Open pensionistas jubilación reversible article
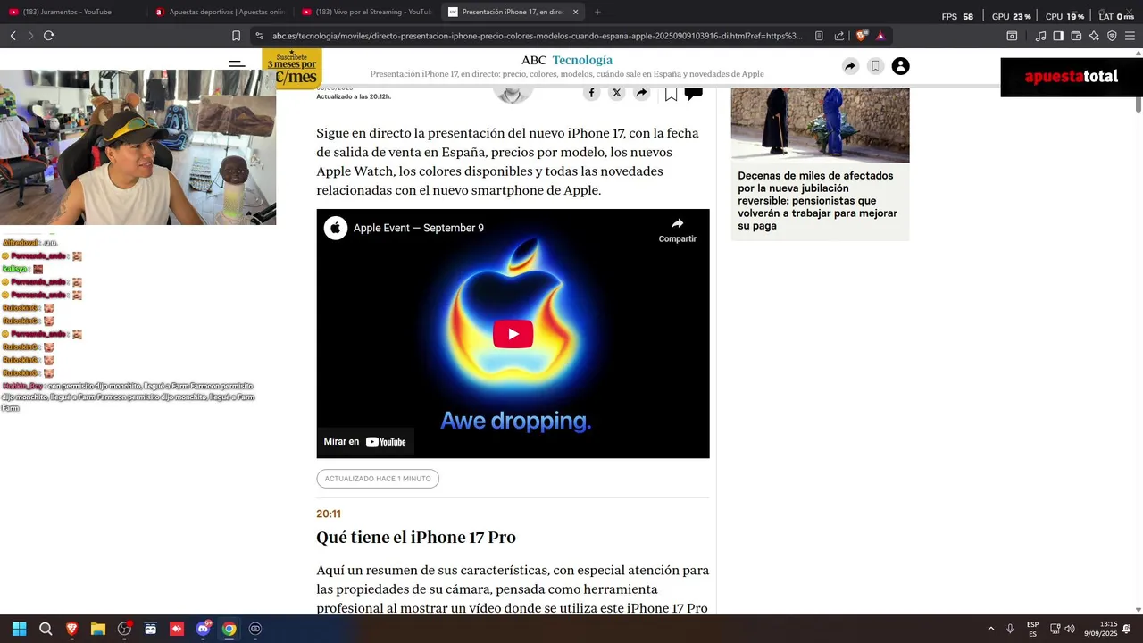The height and width of the screenshot is (643, 1143). coord(818,201)
